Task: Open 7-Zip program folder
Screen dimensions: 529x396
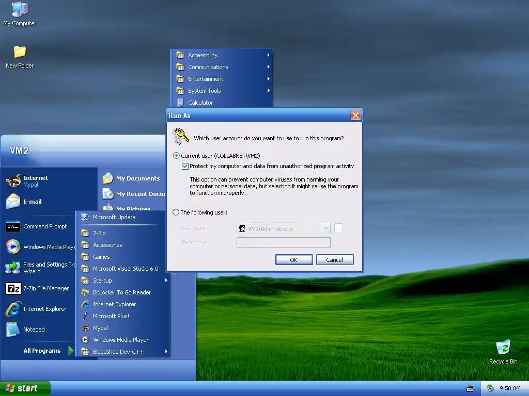Action: tap(123, 233)
